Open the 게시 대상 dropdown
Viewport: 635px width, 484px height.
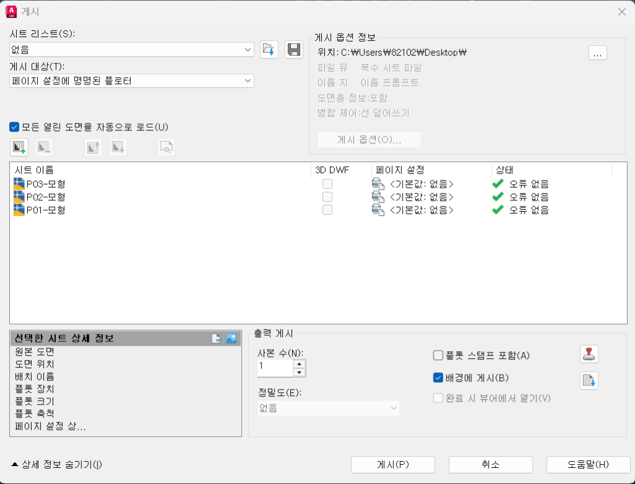point(247,81)
